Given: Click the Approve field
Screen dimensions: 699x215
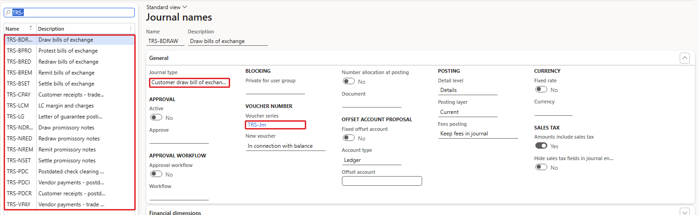Looking at the screenshot, I should pos(179,139).
